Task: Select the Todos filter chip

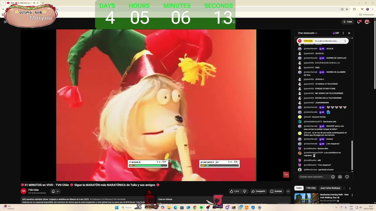Action: (x=299, y=188)
